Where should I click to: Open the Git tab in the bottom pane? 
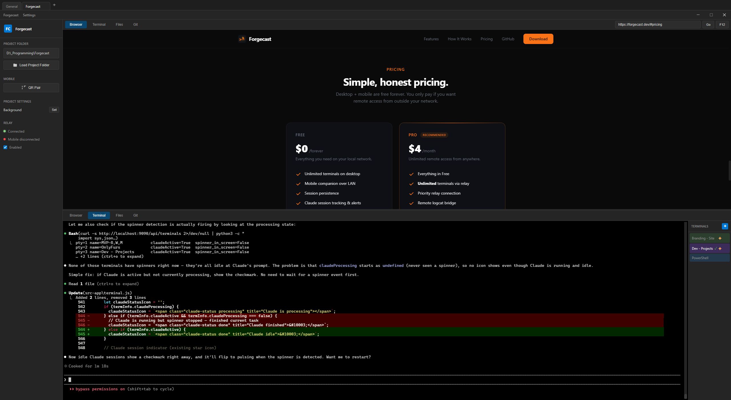pyautogui.click(x=135, y=215)
